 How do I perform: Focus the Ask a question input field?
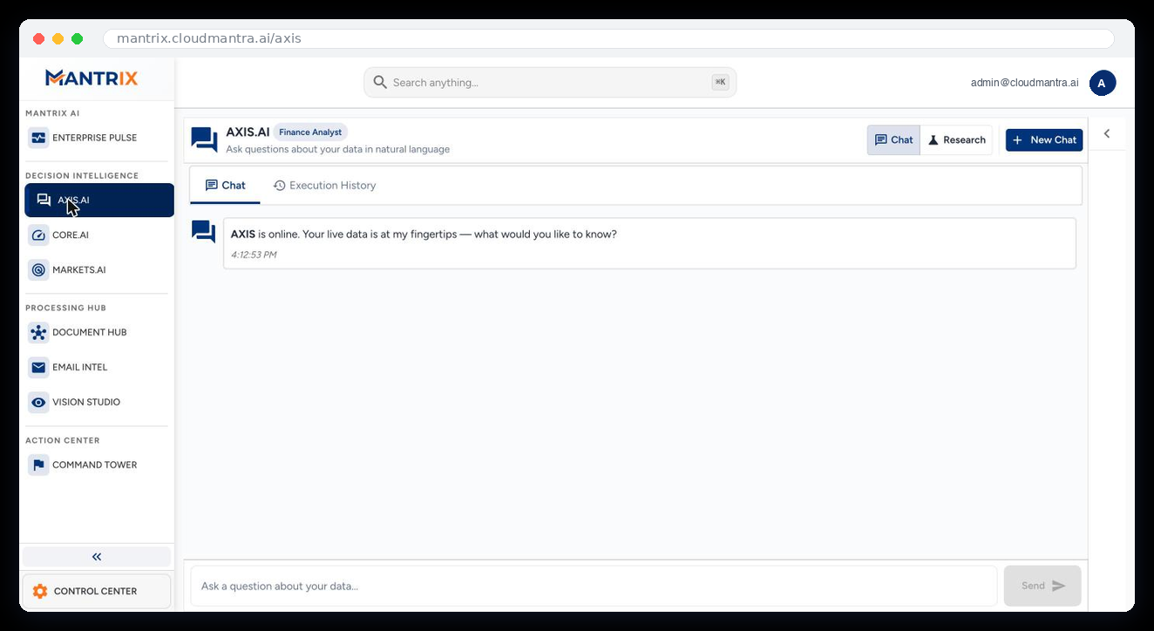point(594,586)
